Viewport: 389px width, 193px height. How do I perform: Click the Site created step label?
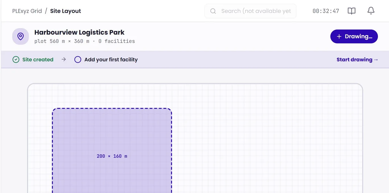tap(38, 59)
